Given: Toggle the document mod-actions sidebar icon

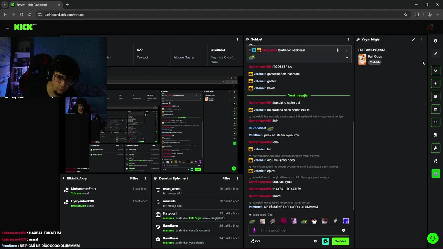Looking at the screenshot, I should point(435,96).
